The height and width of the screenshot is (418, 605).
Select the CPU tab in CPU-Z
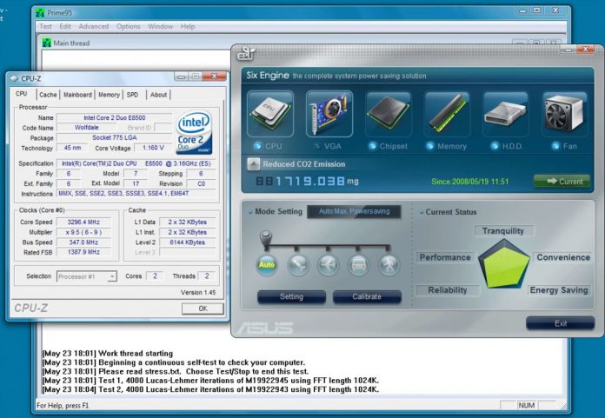[x=22, y=94]
